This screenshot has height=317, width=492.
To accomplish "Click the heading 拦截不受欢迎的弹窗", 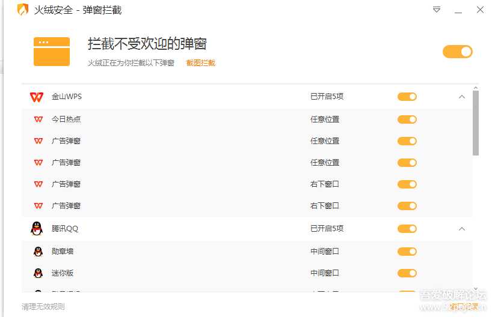I will [x=147, y=44].
